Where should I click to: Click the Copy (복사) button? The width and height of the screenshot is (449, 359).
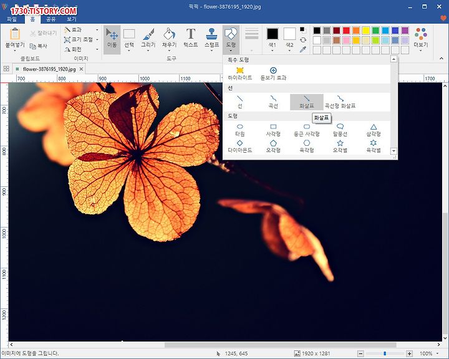(x=39, y=45)
